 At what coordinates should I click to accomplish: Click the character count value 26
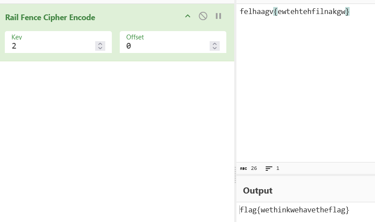254,168
